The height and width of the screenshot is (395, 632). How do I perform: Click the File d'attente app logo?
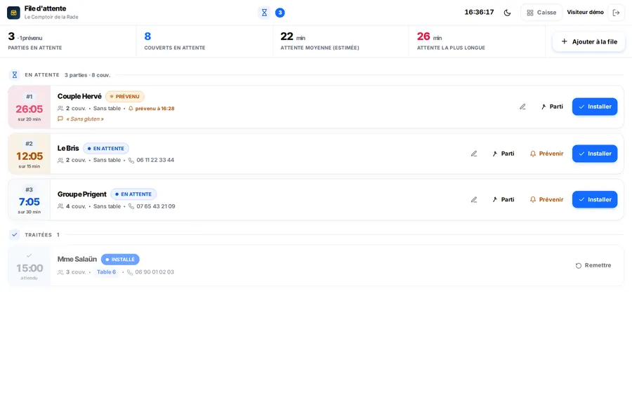tap(13, 13)
